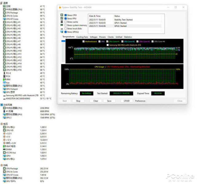Click the Samsung 980 PRO drive icon
The image size is (197, 184).
click(x=4, y=96)
